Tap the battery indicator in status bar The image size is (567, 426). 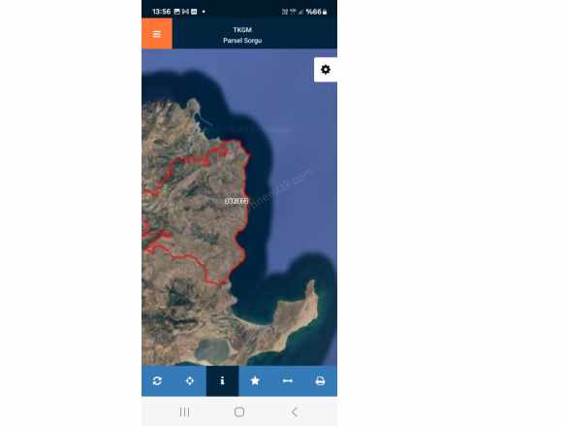click(x=325, y=12)
